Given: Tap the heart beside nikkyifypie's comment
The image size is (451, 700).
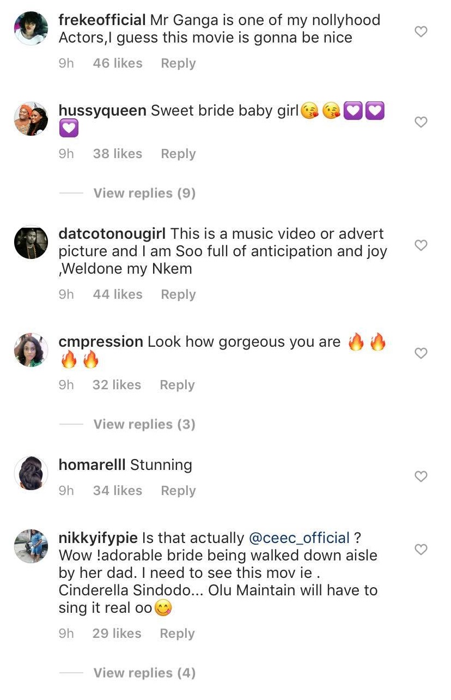Looking at the screenshot, I should pyautogui.click(x=421, y=550).
